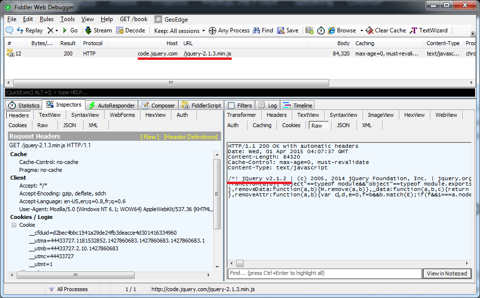Click the QuickExec command box
The image size is (480, 298).
(240, 92)
